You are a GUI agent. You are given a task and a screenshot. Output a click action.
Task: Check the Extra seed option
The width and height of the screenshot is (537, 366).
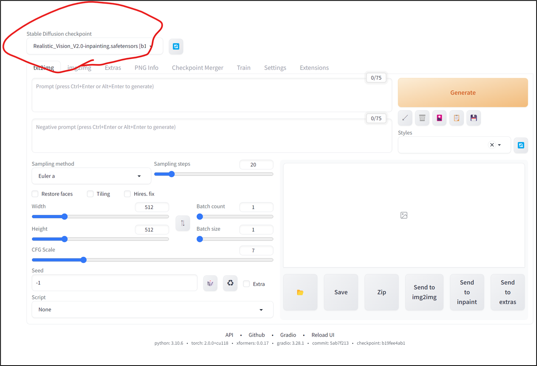click(x=246, y=284)
